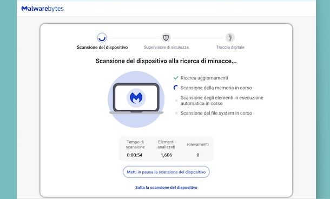Image resolution: width=330 pixels, height=199 pixels.
Task: Click the Scansione del dispositivo step spinner icon
Action: [102, 38]
